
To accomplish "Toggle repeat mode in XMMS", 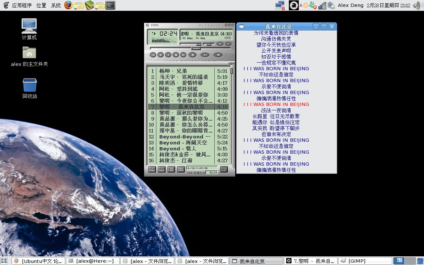I will (x=218, y=55).
